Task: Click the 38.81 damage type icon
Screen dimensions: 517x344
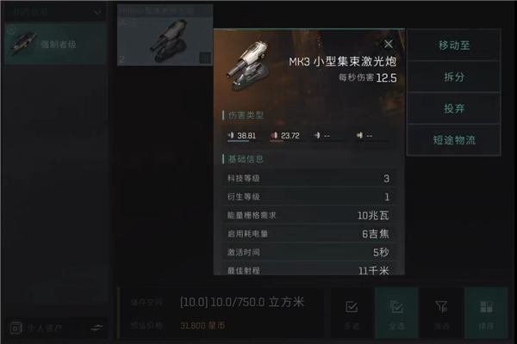Action: coord(231,135)
